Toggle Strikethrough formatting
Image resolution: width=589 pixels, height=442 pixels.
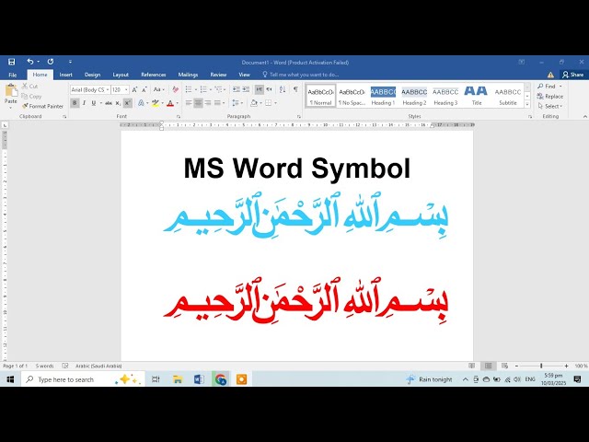click(109, 103)
